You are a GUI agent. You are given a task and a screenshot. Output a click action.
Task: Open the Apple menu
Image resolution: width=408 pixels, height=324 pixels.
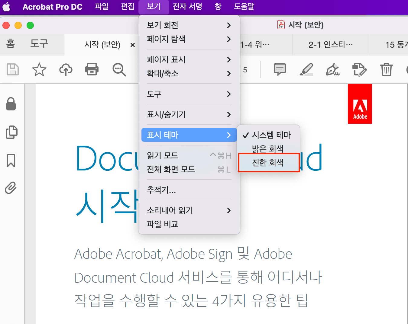(x=6, y=7)
